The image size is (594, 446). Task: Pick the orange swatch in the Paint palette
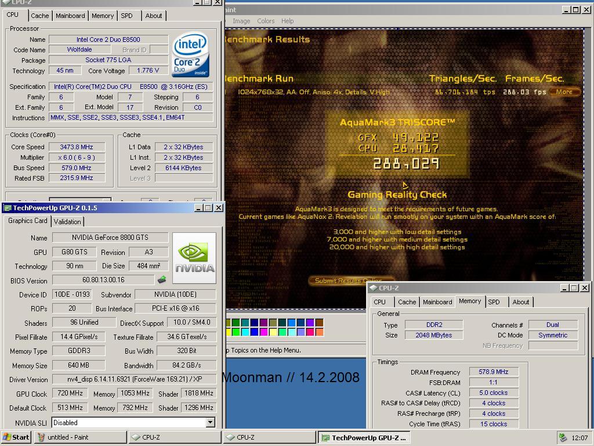[x=320, y=332]
